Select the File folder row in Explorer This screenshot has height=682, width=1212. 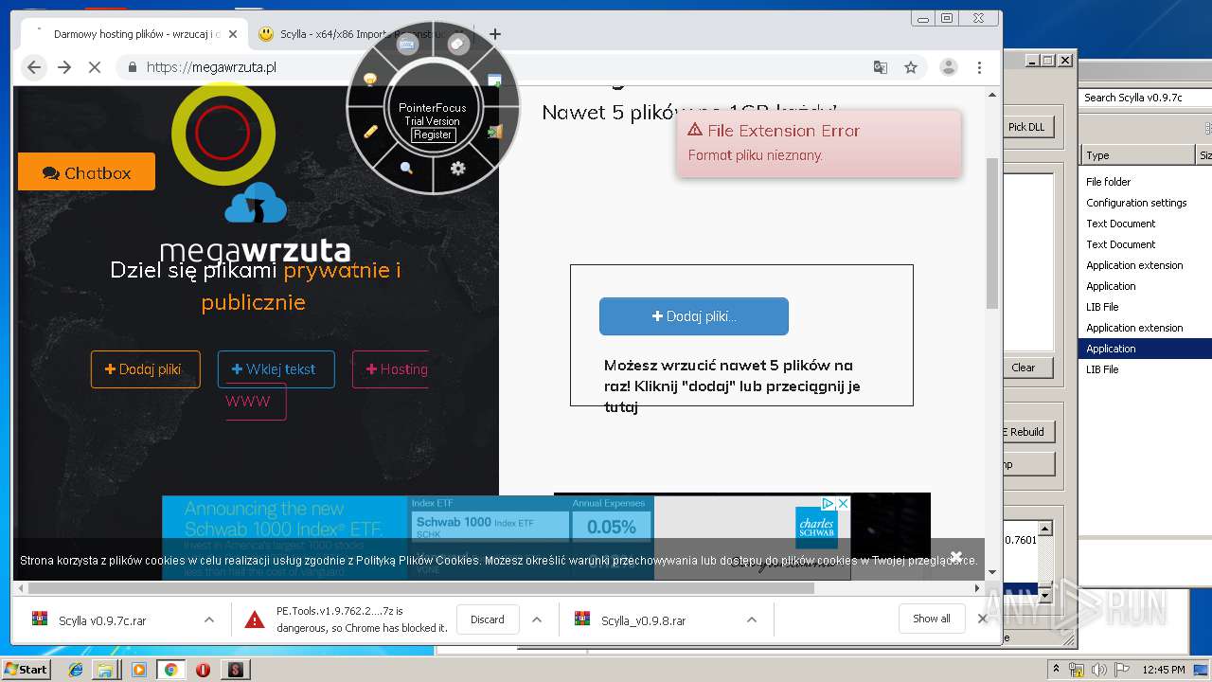1146,182
